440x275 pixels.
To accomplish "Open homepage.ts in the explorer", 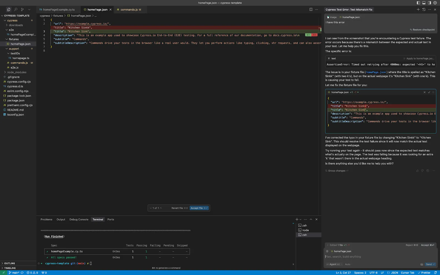I will coord(21,58).
